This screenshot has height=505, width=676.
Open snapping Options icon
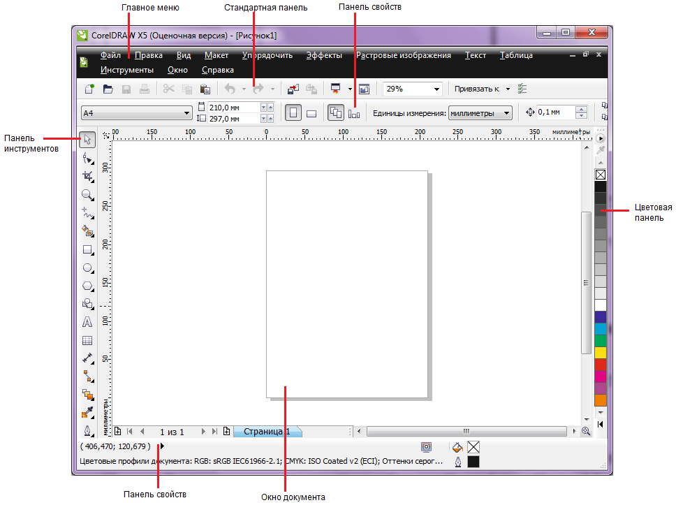(522, 89)
